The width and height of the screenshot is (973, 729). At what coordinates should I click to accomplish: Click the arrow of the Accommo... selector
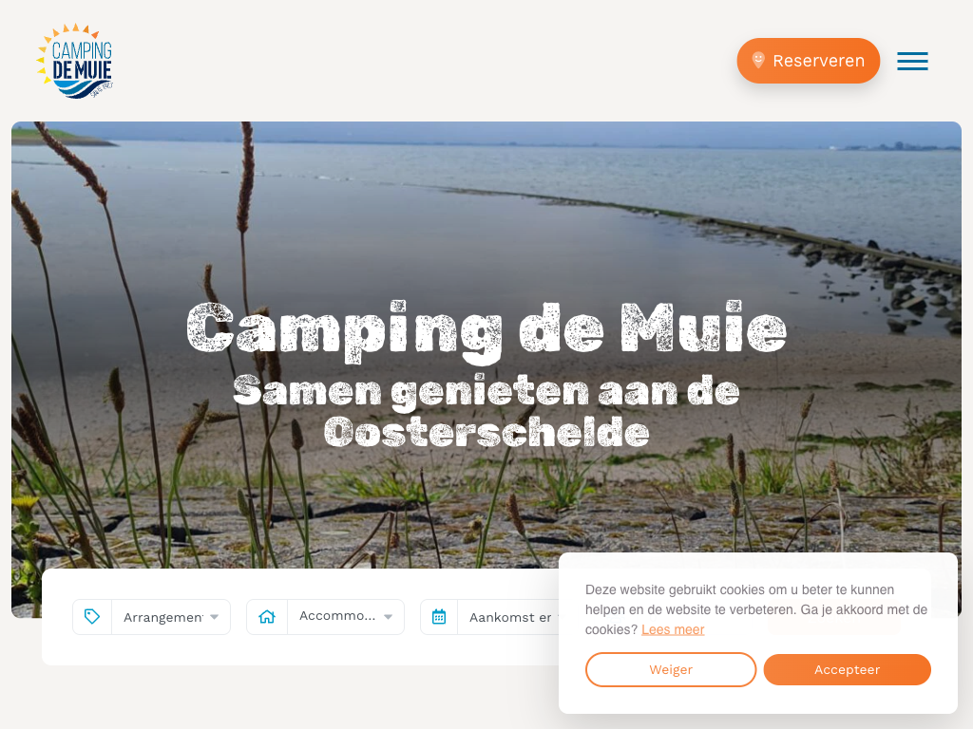(x=388, y=617)
